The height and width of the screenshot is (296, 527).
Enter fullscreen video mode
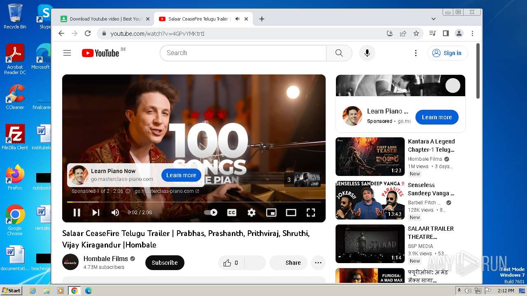[311, 213]
